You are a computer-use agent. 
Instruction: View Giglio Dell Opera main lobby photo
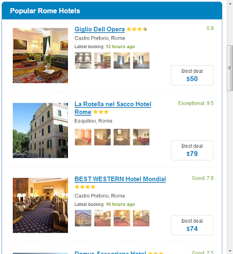coord(40,56)
